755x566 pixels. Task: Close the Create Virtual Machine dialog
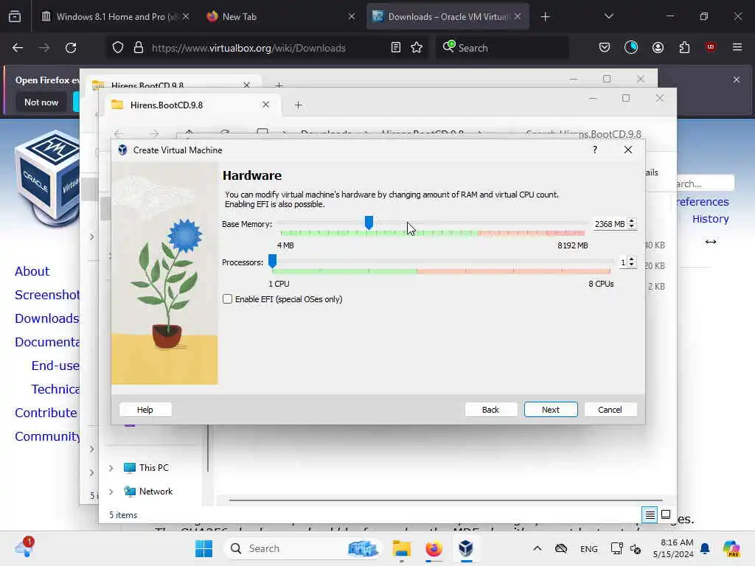coord(628,150)
